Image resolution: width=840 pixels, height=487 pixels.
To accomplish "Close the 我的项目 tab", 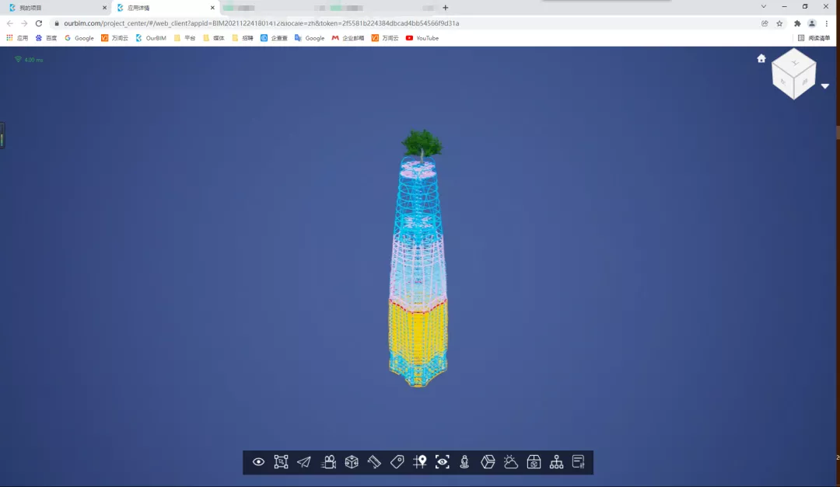I will [x=104, y=8].
